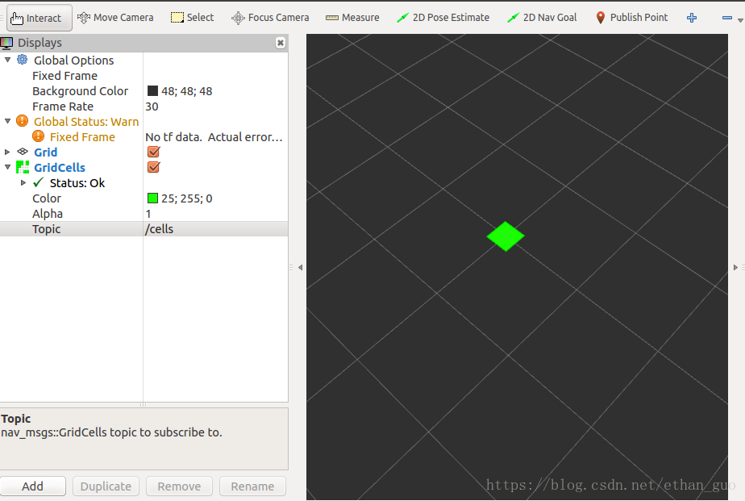Viewport: 745px width, 501px height.
Task: Click the Add button
Action: pyautogui.click(x=32, y=486)
